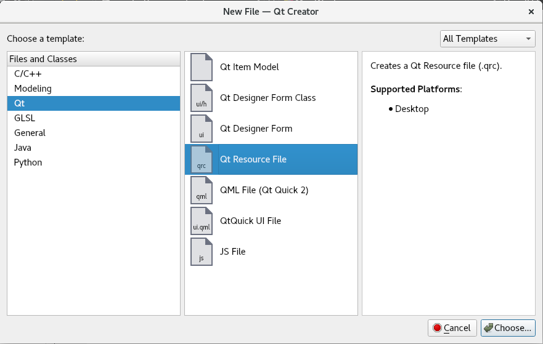Click the Files and Classes header

94,59
